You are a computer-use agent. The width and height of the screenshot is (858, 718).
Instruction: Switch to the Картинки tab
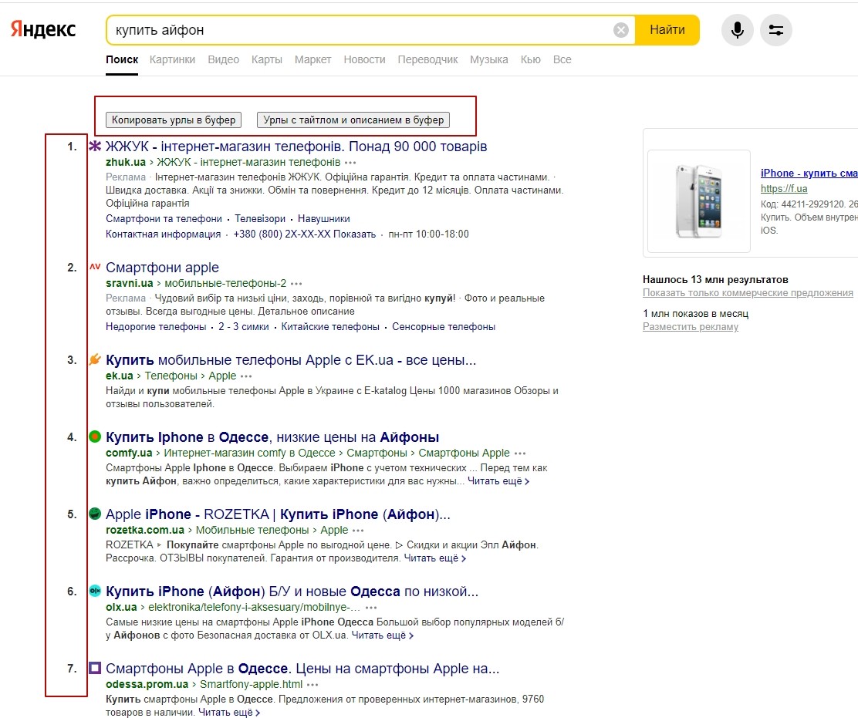172,59
